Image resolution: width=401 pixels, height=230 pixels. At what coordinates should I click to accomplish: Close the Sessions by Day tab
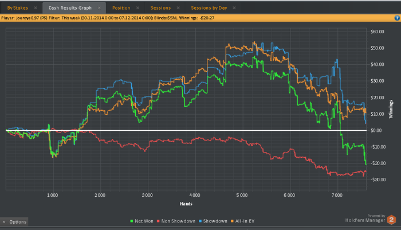coord(234,8)
